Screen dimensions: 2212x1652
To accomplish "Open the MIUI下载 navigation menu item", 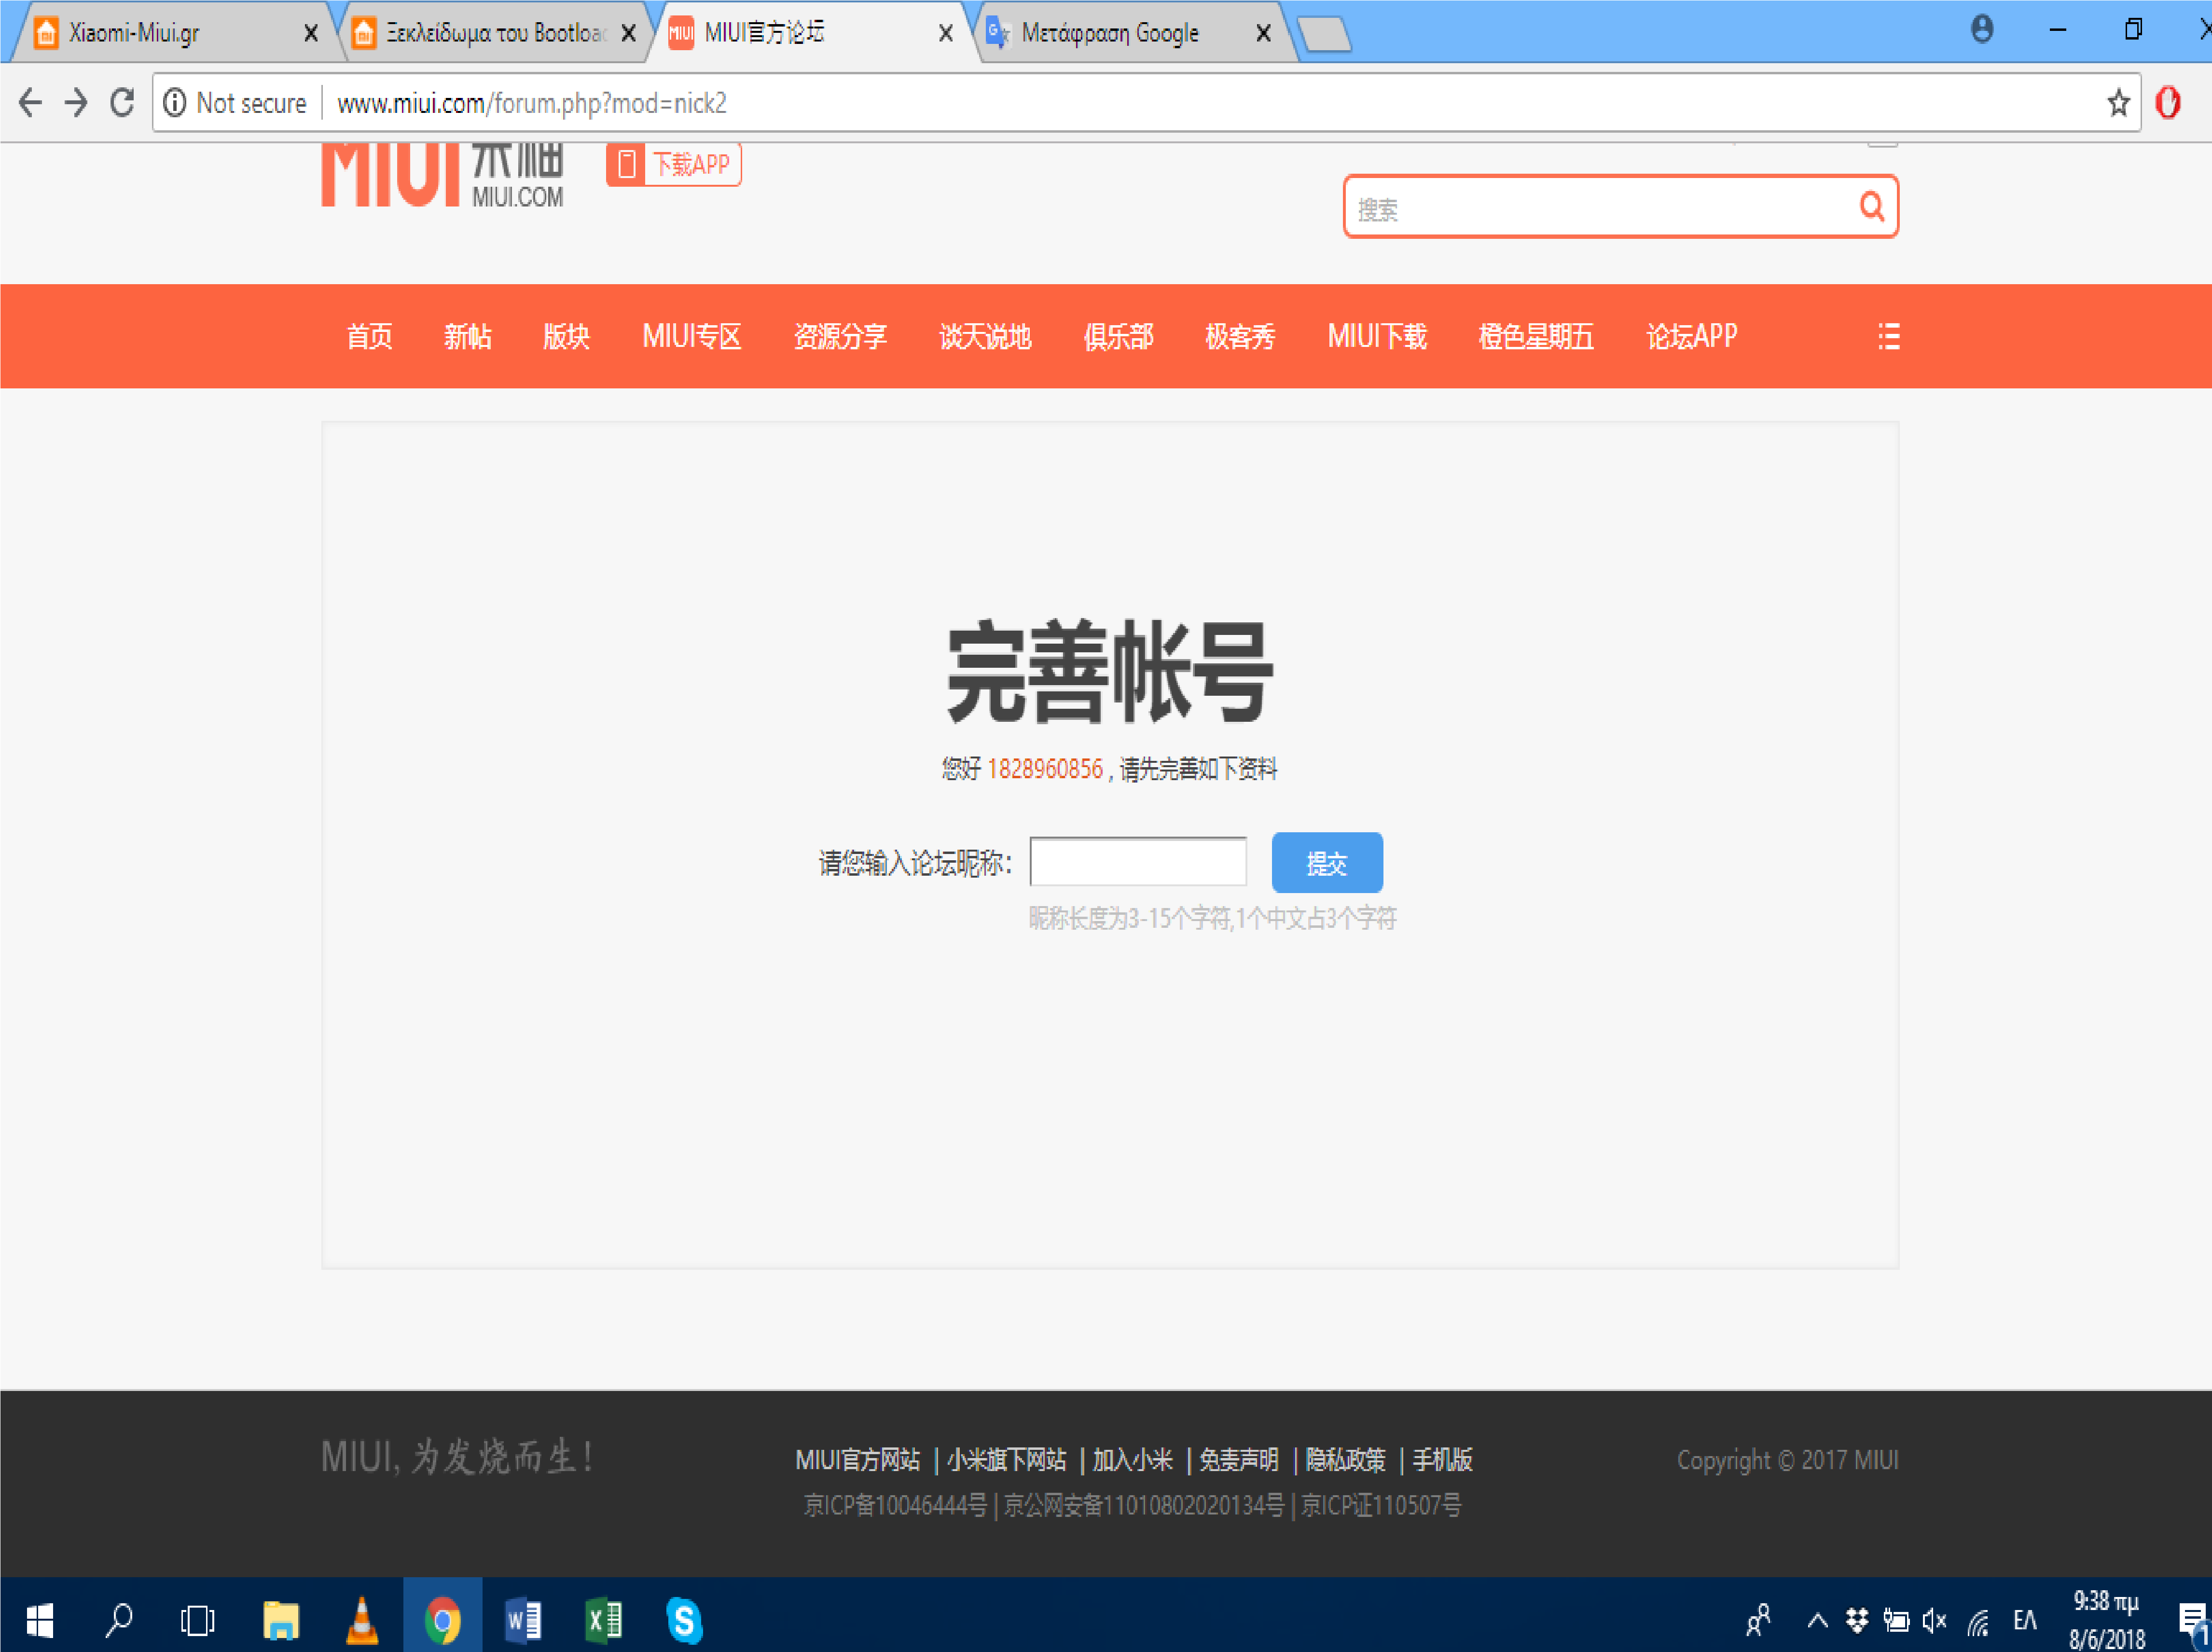I will point(1376,337).
